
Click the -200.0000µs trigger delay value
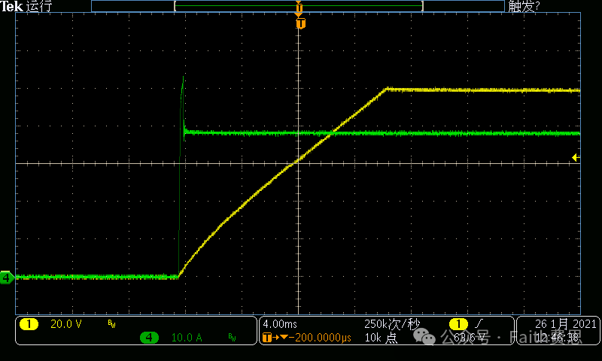(x=320, y=338)
